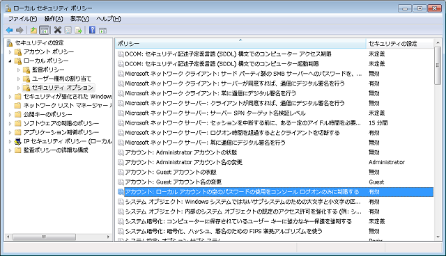Select the Windows システムではないサブシステム policy

point(243,202)
